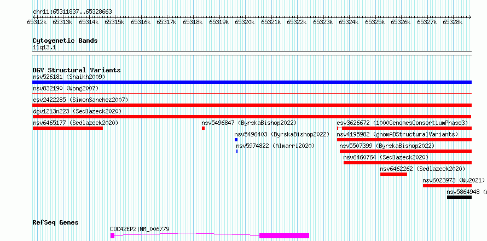The image size is (487, 241).
Task: Open the nsv5864948 label text
Action: (x=467, y=192)
